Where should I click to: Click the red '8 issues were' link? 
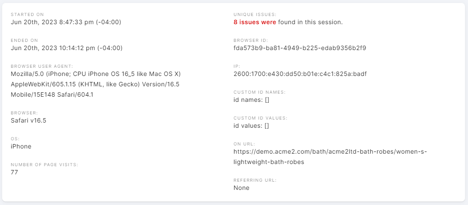tap(255, 22)
